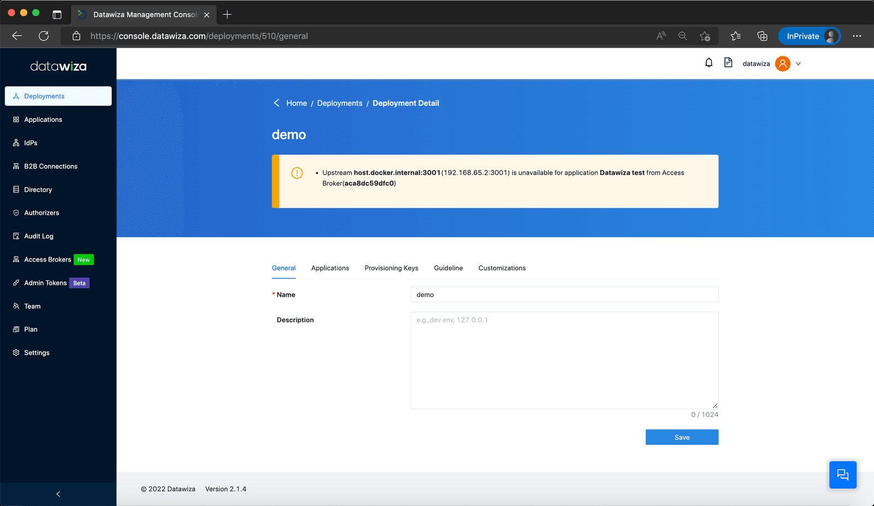The height and width of the screenshot is (506, 874).
Task: Click the Beta badge on Admin Tokens
Action: 79,283
